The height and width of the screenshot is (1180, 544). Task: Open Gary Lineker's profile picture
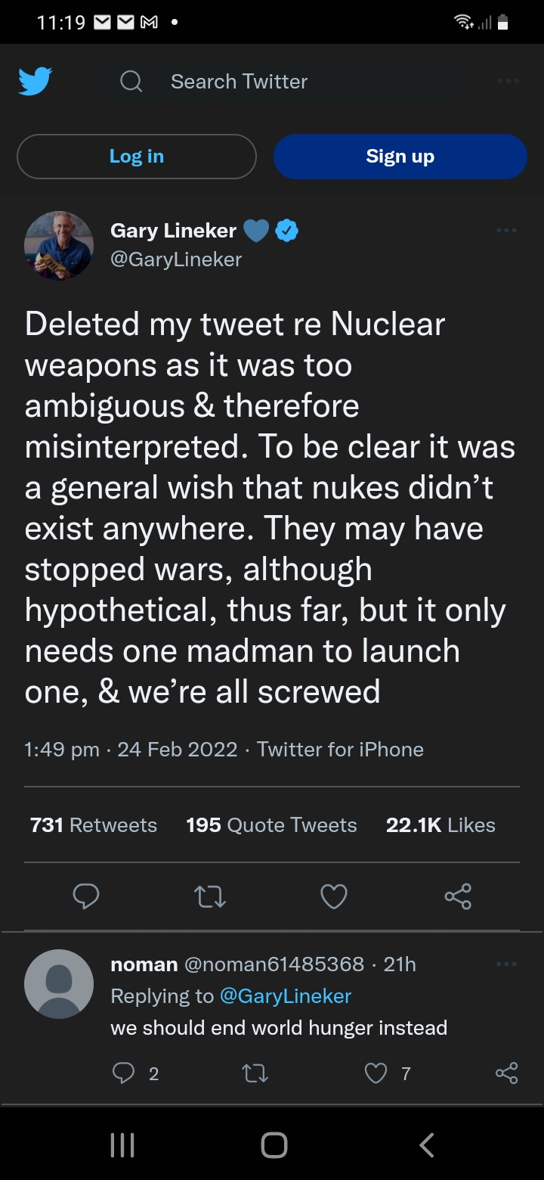point(59,245)
